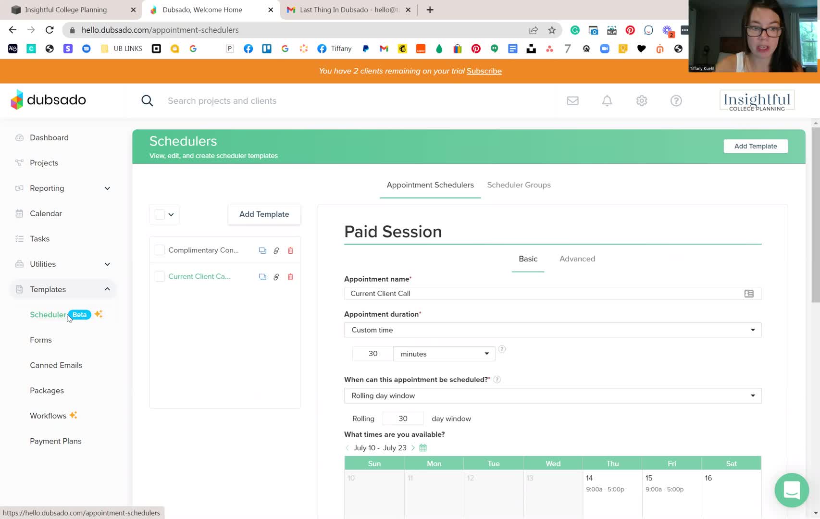Open Projects in sidebar
Viewport: 820px width, 519px height.
[44, 163]
